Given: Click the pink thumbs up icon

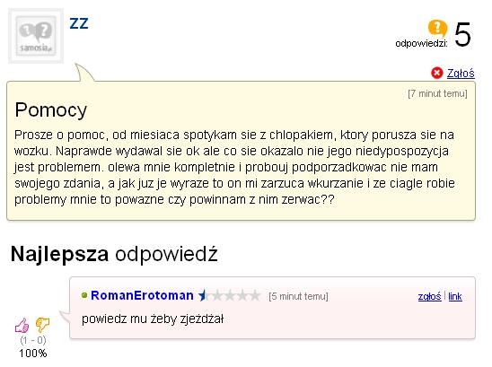Looking at the screenshot, I should 22,326.
